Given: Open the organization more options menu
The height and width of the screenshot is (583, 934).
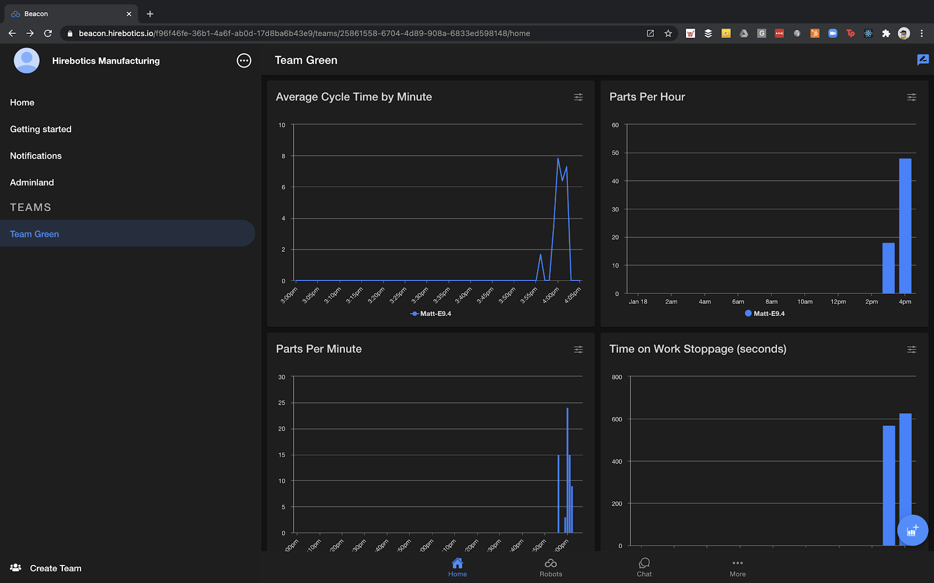Looking at the screenshot, I should 244,61.
